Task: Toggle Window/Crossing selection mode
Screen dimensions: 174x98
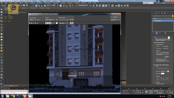Action: coord(33,5)
